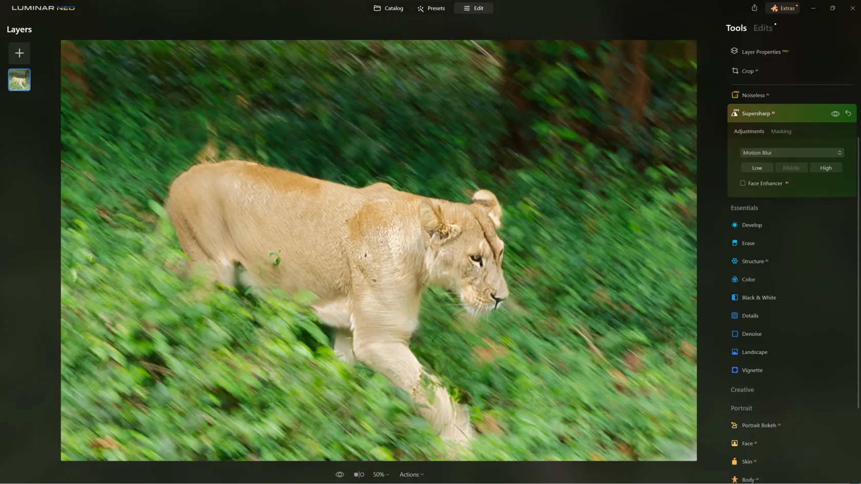The height and width of the screenshot is (484, 861).
Task: Reset Supersharp adjustments with the undo arrow
Action: coord(848,113)
